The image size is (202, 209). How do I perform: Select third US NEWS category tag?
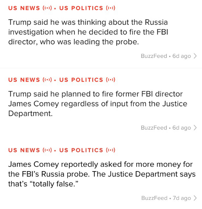tap(24, 150)
